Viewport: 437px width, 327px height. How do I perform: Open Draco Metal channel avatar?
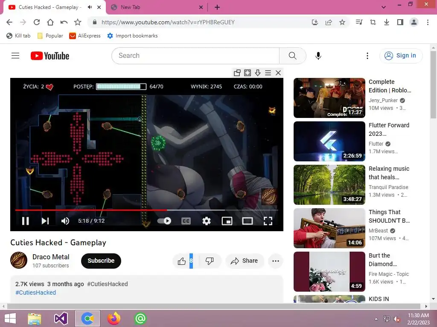pyautogui.click(x=19, y=260)
